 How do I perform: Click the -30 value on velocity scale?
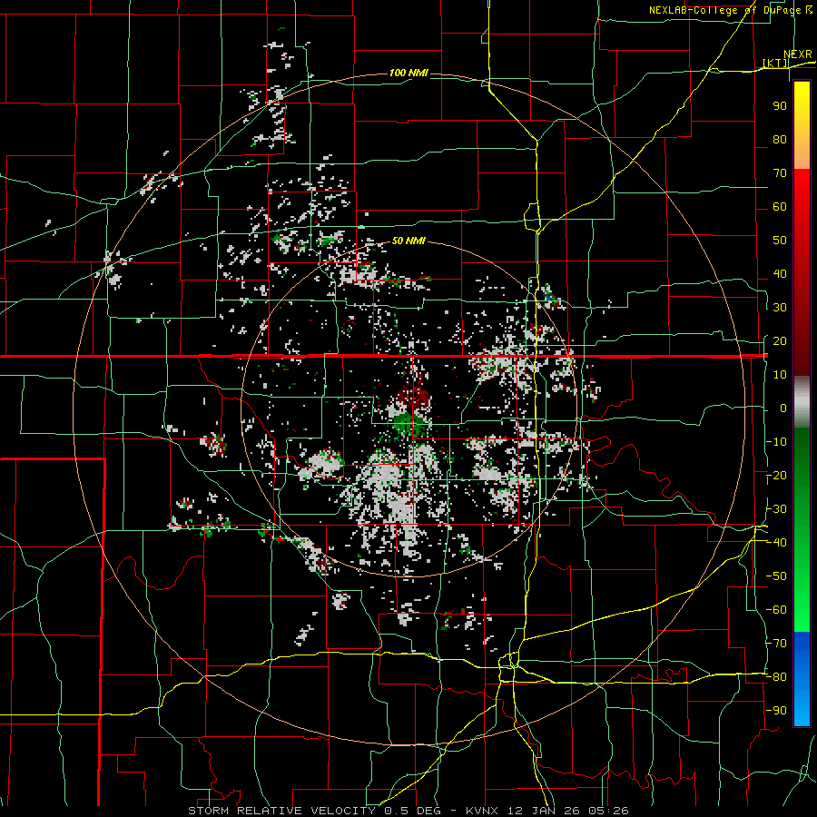coord(776,509)
